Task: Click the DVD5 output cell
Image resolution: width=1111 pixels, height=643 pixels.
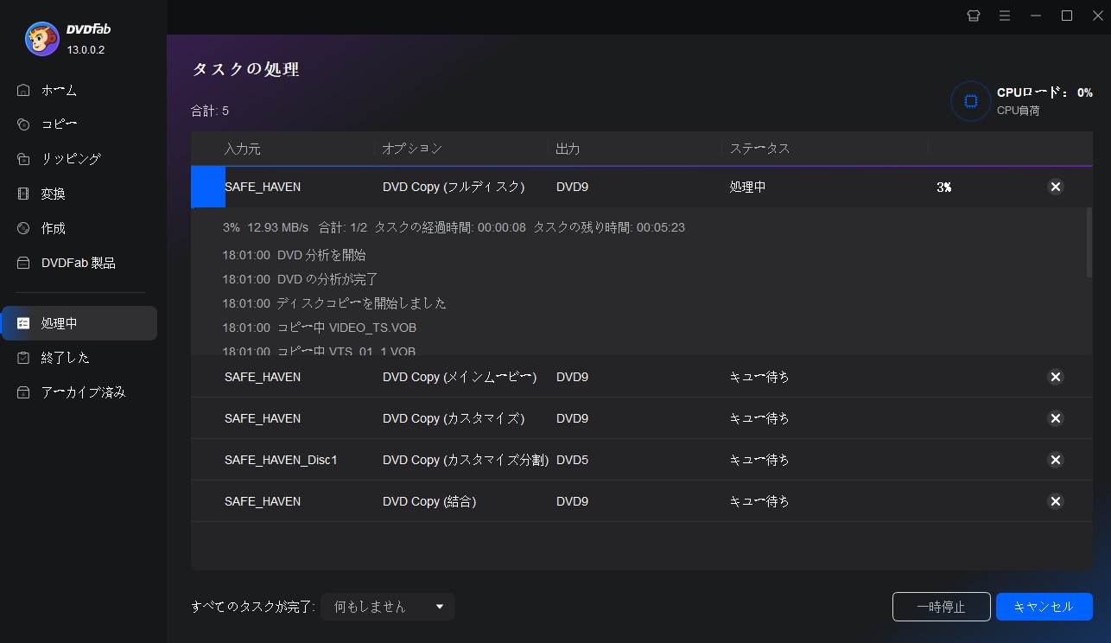Action: [x=572, y=460]
